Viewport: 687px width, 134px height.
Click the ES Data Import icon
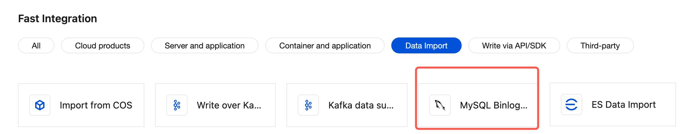(571, 104)
